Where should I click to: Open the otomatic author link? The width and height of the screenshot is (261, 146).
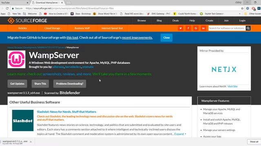(x=88, y=67)
